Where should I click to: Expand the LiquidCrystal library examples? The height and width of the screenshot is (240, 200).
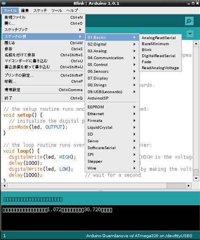click(x=112, y=127)
